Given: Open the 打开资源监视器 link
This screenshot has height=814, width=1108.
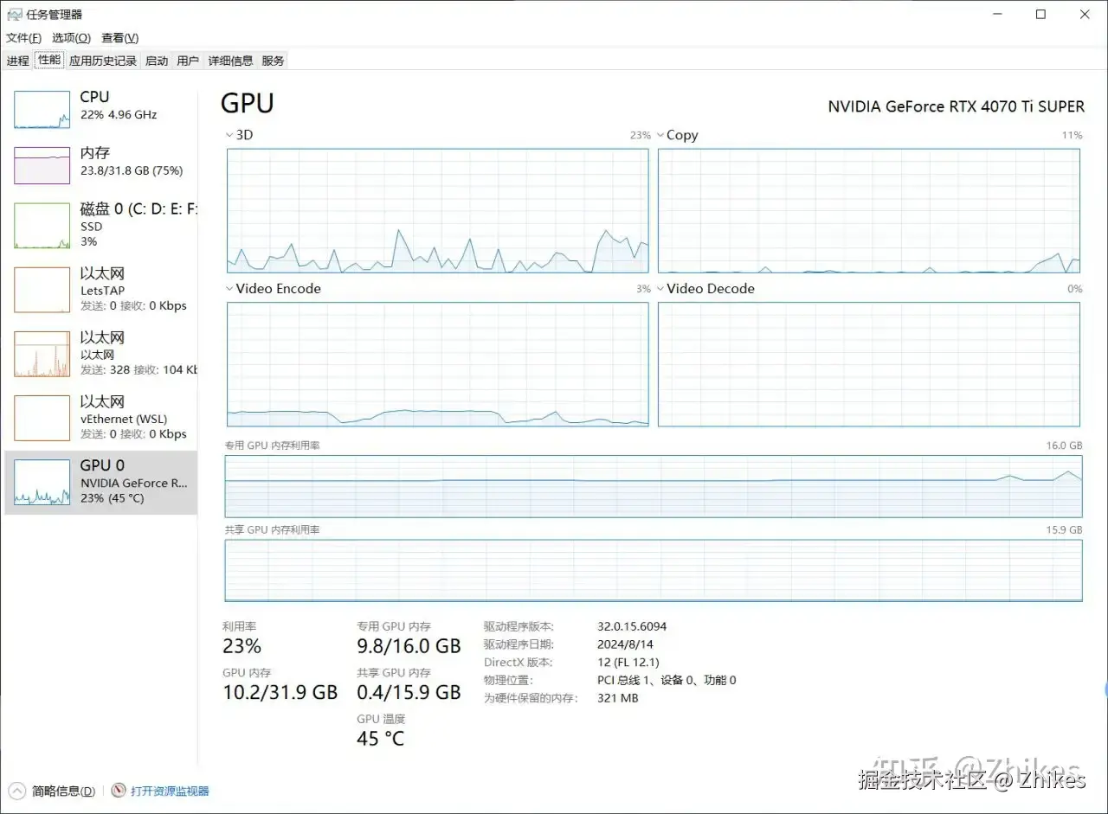Looking at the screenshot, I should click(170, 791).
